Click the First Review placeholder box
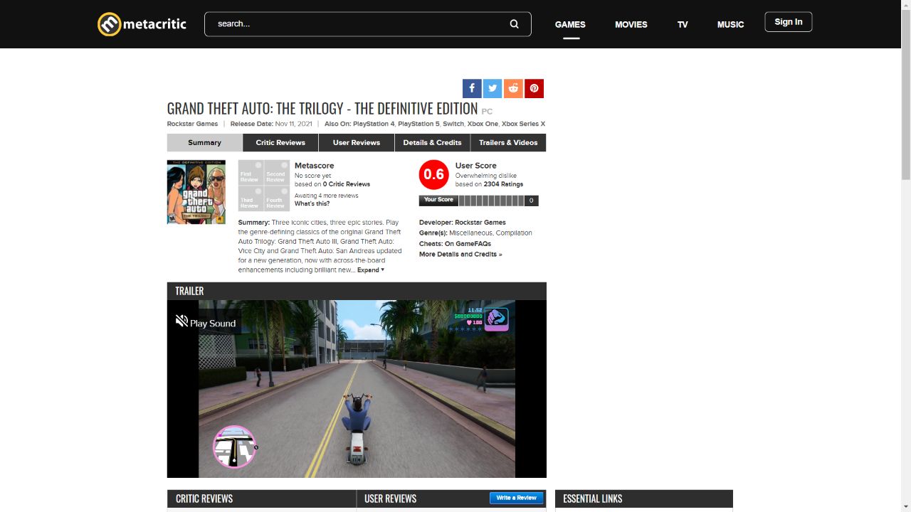Screen dimensions: 911x512 [x=251, y=173]
